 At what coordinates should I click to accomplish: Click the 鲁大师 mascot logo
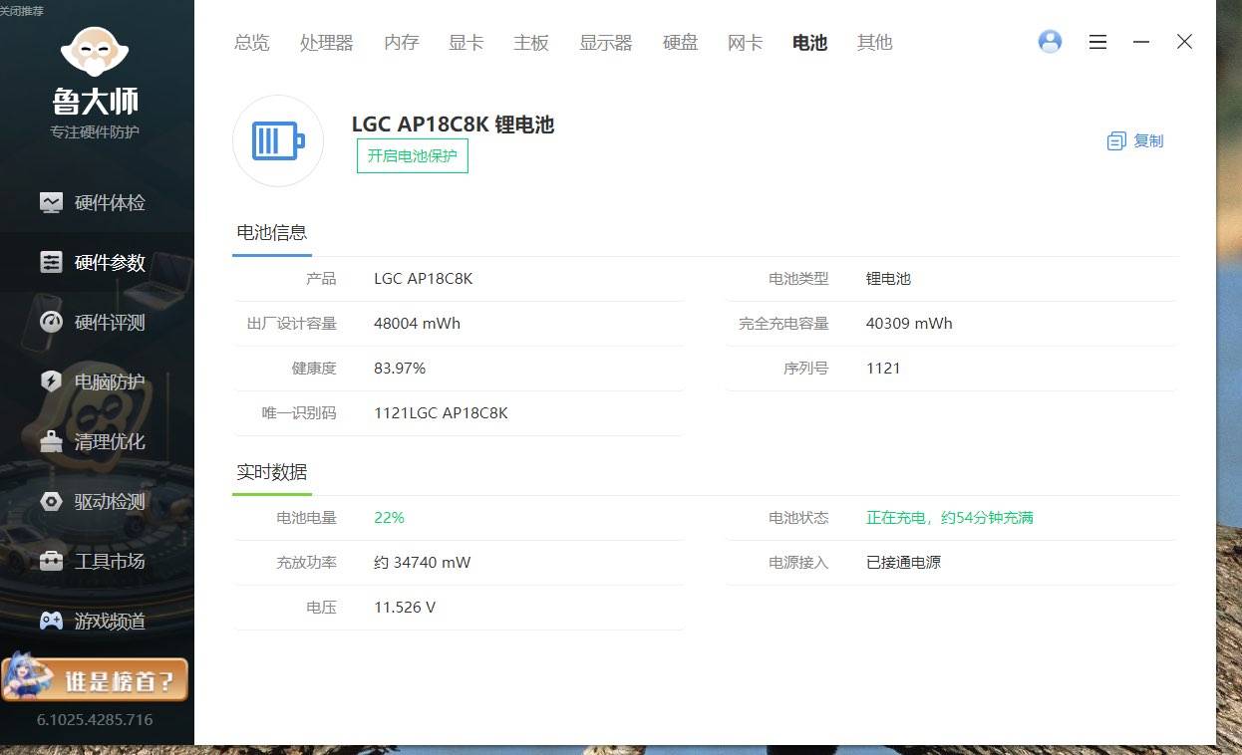coord(96,52)
